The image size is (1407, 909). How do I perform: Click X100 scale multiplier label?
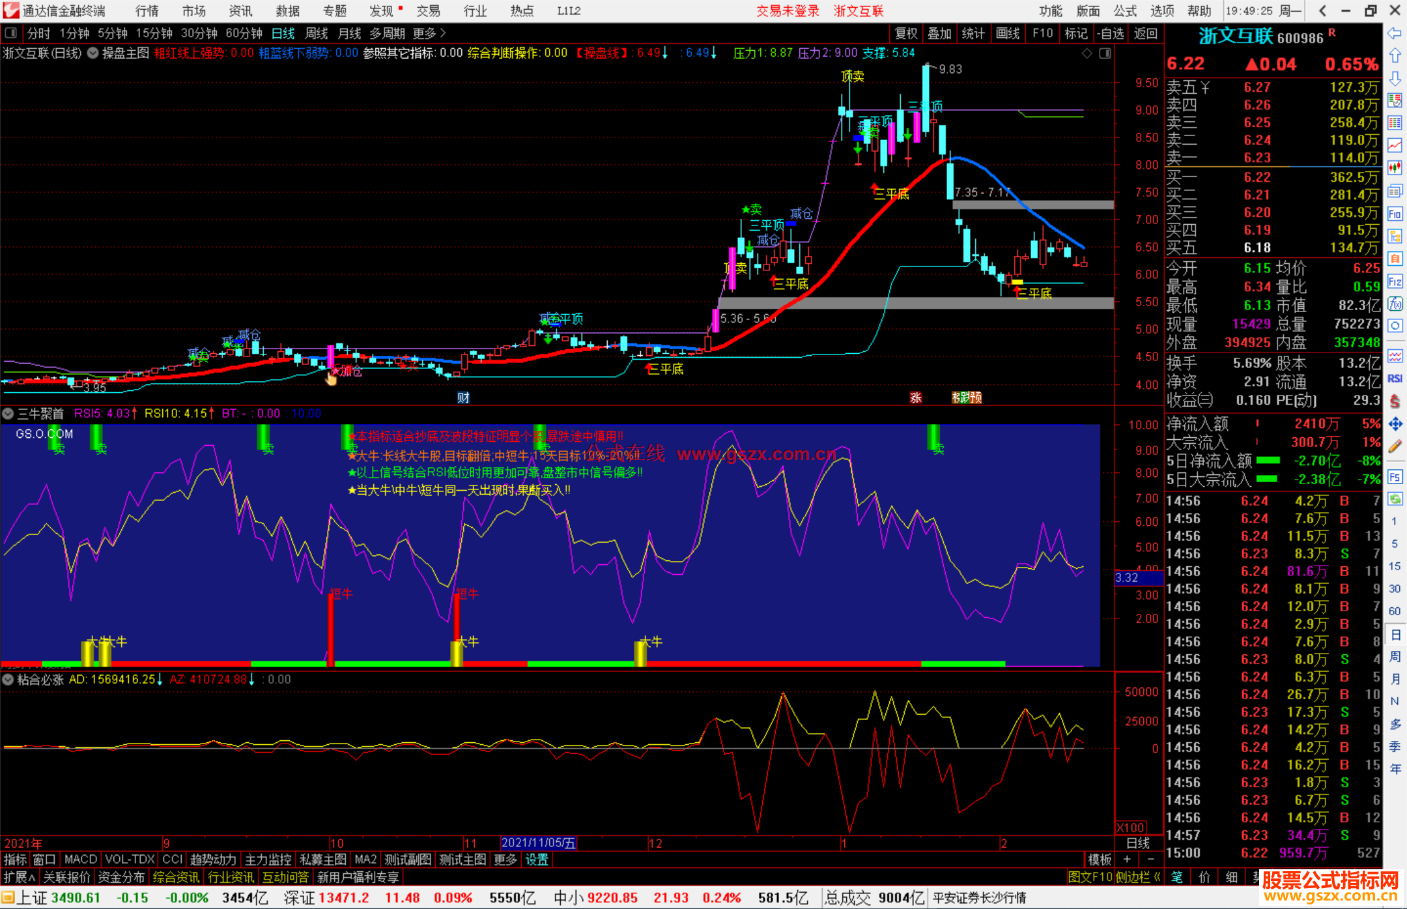pyautogui.click(x=1131, y=828)
